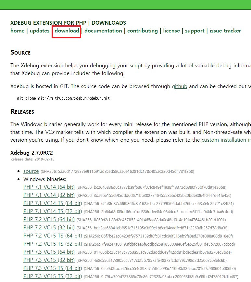251x282 pixels.
Task: Download PHP 7.1 VC14 (32 bit)
Action: (x=49, y=195)
